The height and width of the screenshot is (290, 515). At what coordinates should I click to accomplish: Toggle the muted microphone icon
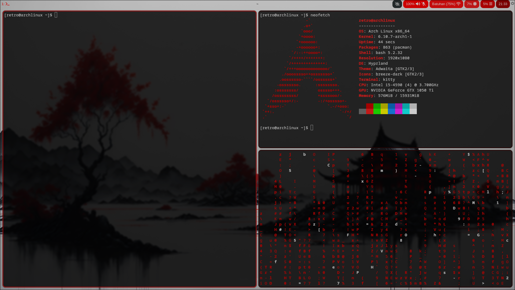(424, 4)
